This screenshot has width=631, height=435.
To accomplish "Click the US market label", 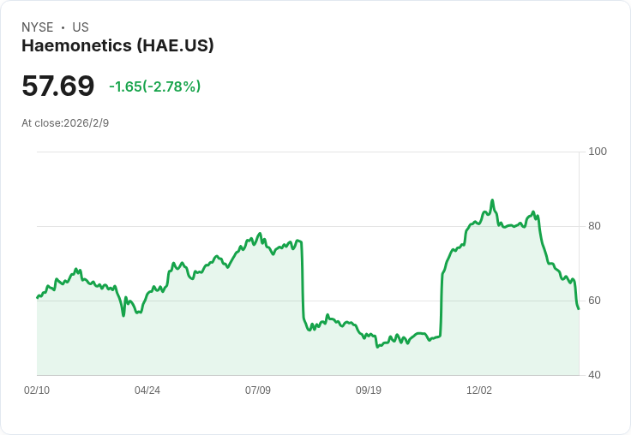I will coord(81,27).
